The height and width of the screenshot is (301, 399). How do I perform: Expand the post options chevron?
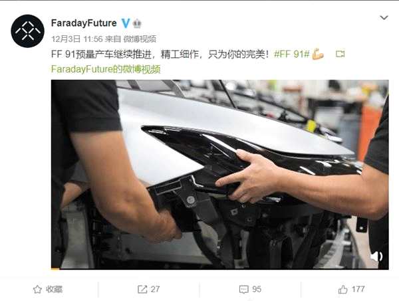[384, 17]
